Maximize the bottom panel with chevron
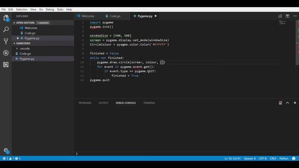This screenshot has height=168, width=299. (x=287, y=103)
